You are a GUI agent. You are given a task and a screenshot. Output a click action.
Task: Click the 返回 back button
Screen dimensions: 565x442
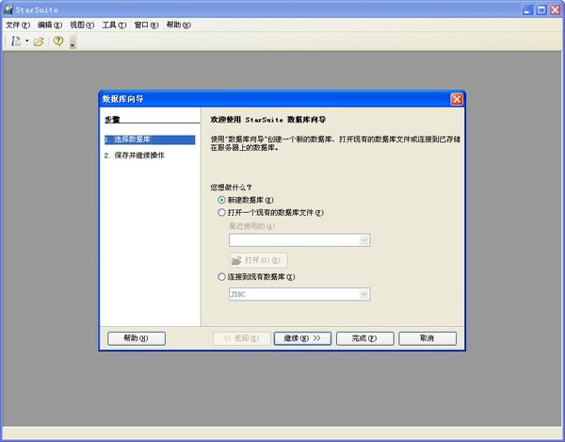(241, 338)
